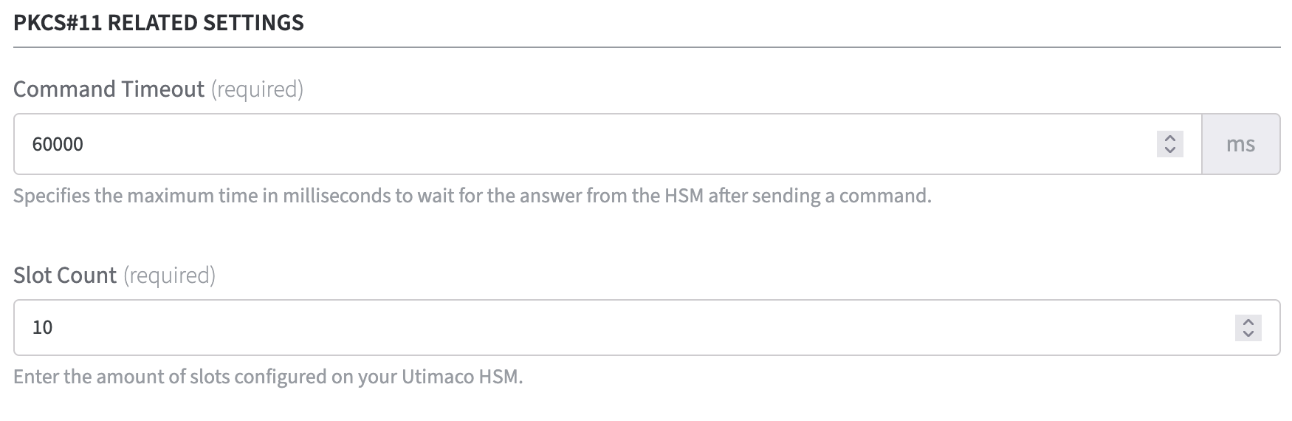This screenshot has height=421, width=1292.
Task: Click the Command Timeout label
Action: tap(109, 89)
